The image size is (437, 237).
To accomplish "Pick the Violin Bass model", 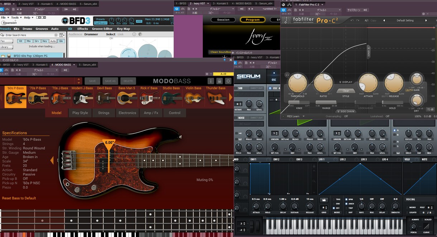I will click(x=193, y=96).
